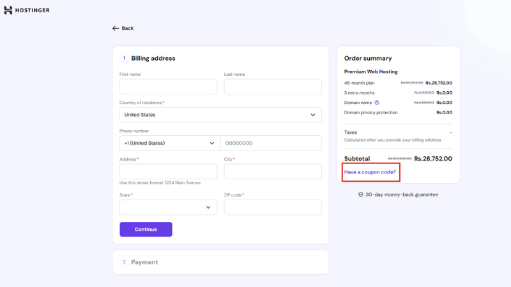The image size is (511, 287).
Task: Expand the State dropdown
Action: coord(168,207)
